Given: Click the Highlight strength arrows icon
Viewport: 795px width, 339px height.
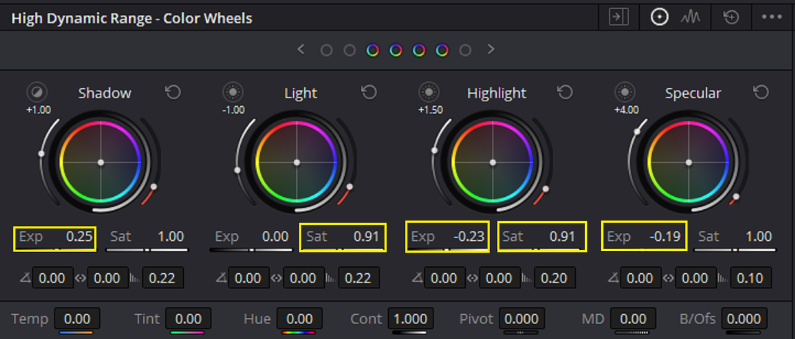Looking at the screenshot, I should (x=472, y=278).
